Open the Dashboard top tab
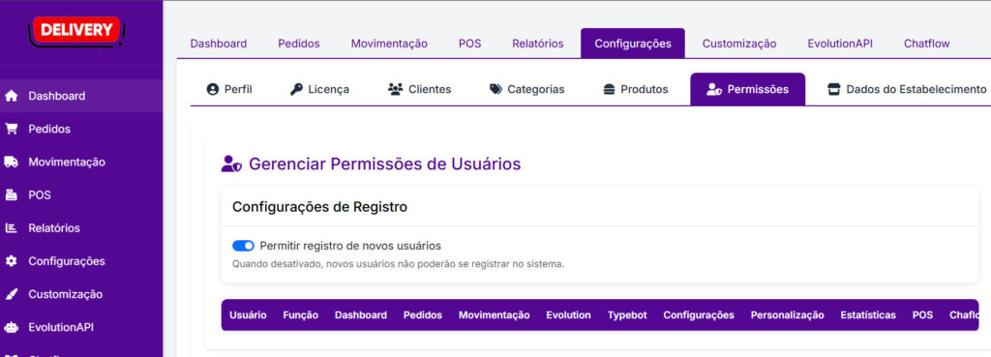991x357 pixels. pyautogui.click(x=219, y=44)
